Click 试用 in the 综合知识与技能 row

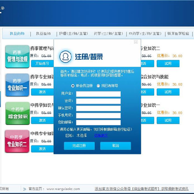pos(168,92)
